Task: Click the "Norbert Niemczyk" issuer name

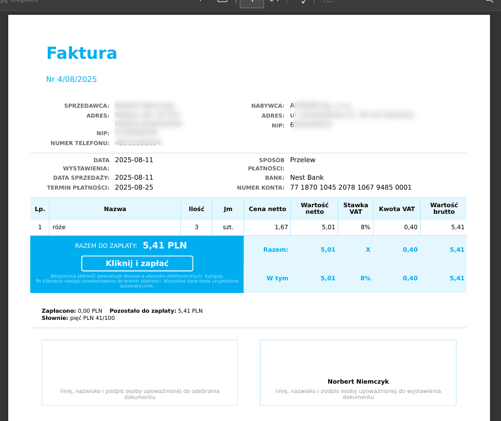Action: click(358, 381)
